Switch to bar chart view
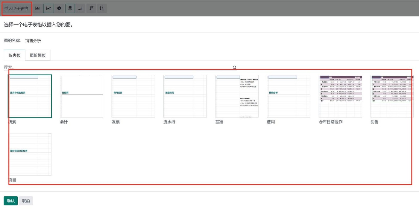419x209 pixels. click(38, 8)
